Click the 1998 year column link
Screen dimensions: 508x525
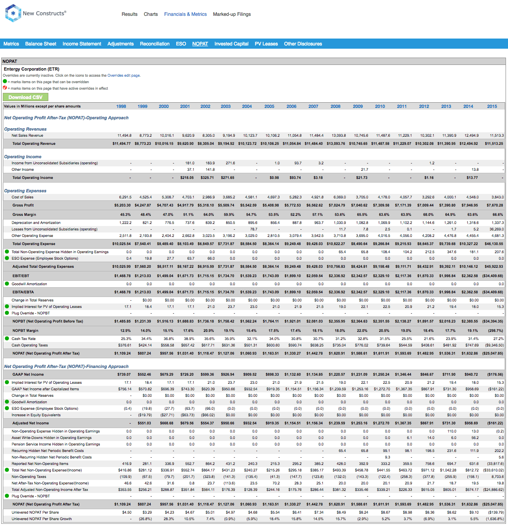pyautogui.click(x=121, y=106)
